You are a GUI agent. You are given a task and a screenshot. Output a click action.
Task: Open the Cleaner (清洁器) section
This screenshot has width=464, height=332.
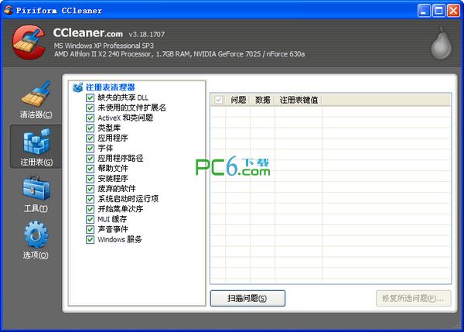click(36, 100)
